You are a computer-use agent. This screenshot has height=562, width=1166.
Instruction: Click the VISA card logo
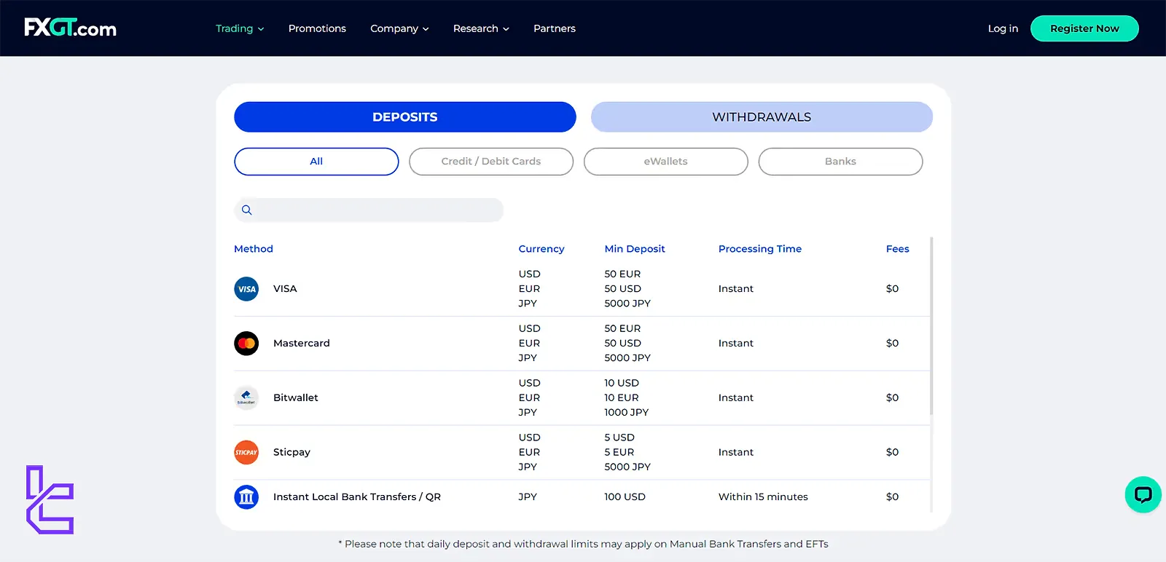click(x=246, y=289)
